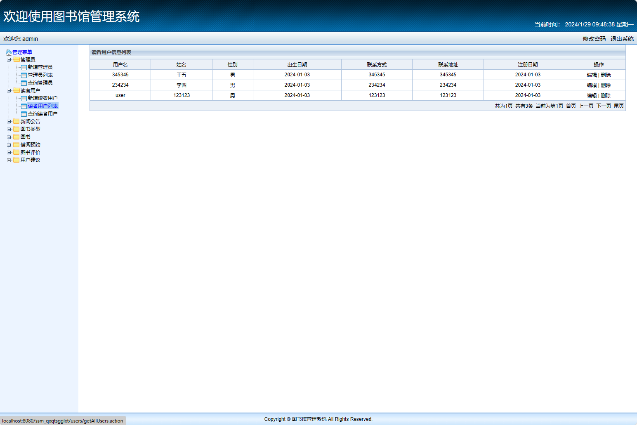
Task: Open the 查询读者用户 menu label
Action: 43,114
